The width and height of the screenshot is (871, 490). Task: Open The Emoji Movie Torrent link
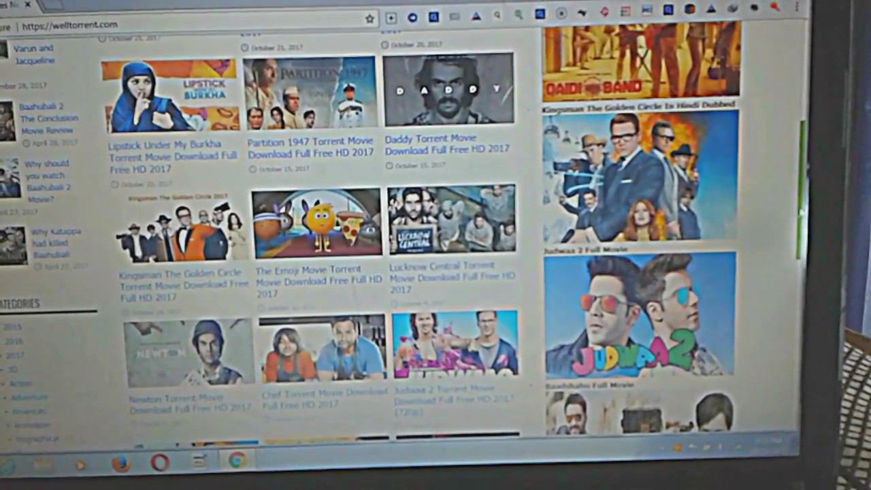(318, 281)
